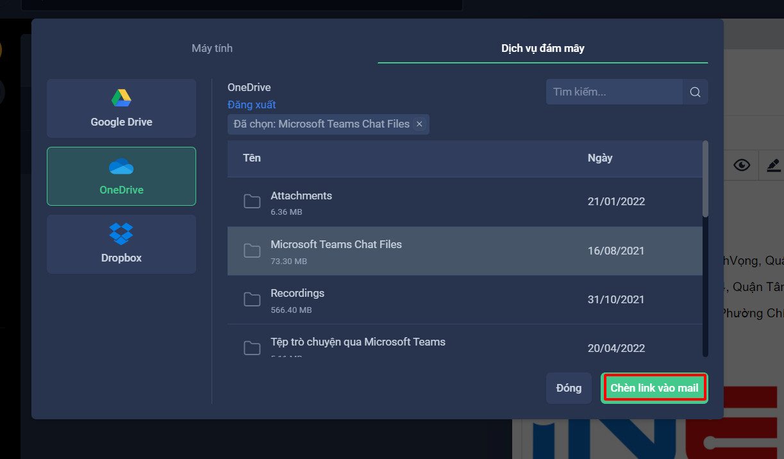Select the OneDrive service card
784x459 pixels.
pos(121,176)
